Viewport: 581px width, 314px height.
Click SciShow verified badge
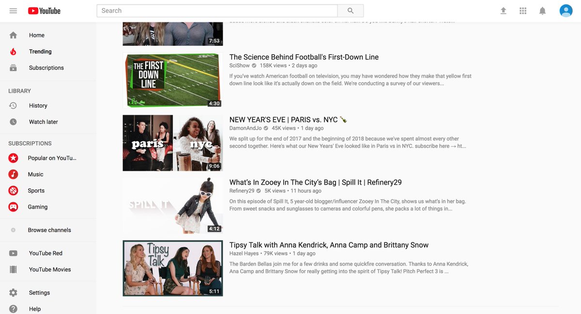point(254,65)
